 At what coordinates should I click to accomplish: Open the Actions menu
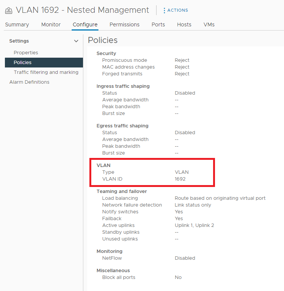(x=177, y=10)
